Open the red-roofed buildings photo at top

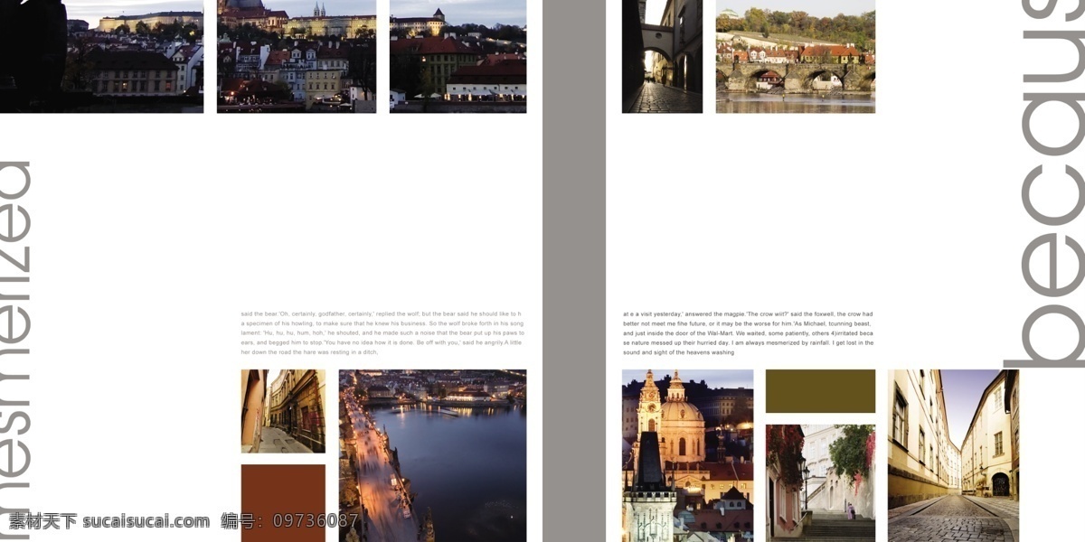tap(458, 56)
